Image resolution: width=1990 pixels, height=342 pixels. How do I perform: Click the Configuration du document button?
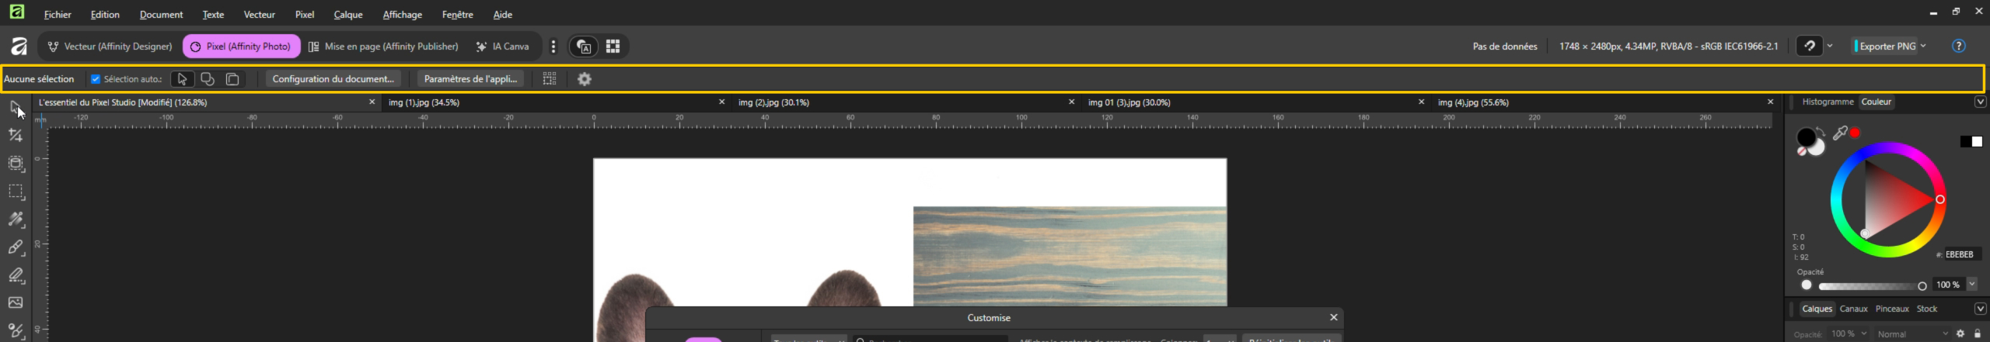333,79
